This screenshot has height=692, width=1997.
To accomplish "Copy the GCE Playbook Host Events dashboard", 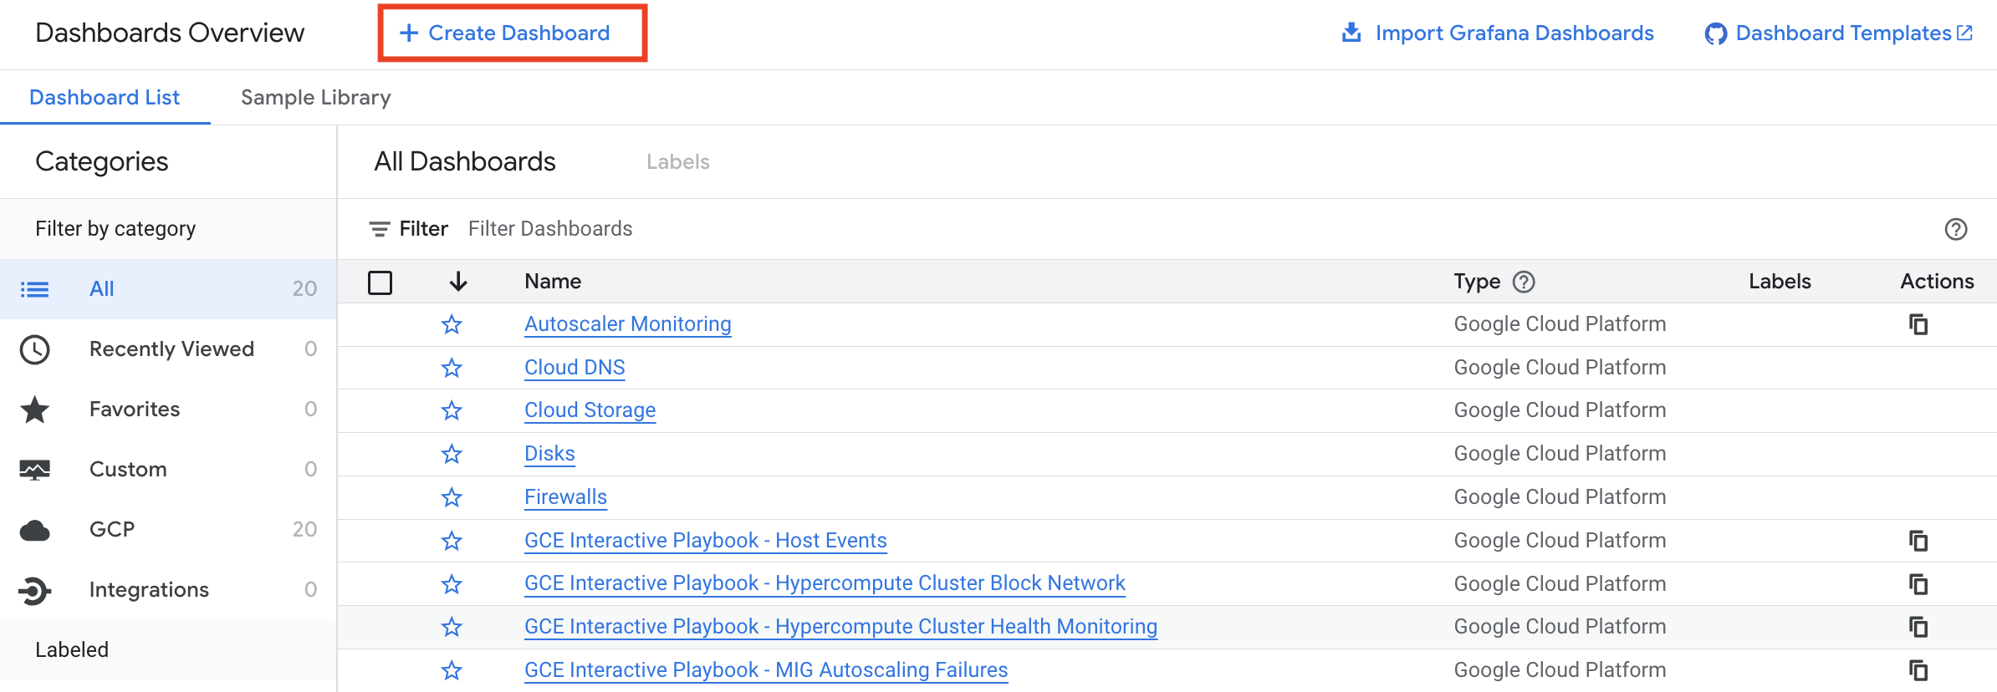I will tap(1918, 541).
